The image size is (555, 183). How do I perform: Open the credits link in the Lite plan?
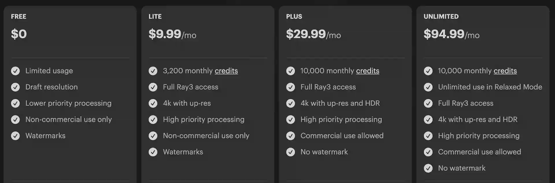pyautogui.click(x=226, y=71)
